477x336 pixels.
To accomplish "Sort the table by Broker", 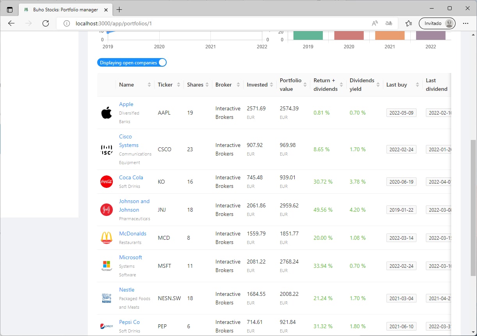I will 228,85.
